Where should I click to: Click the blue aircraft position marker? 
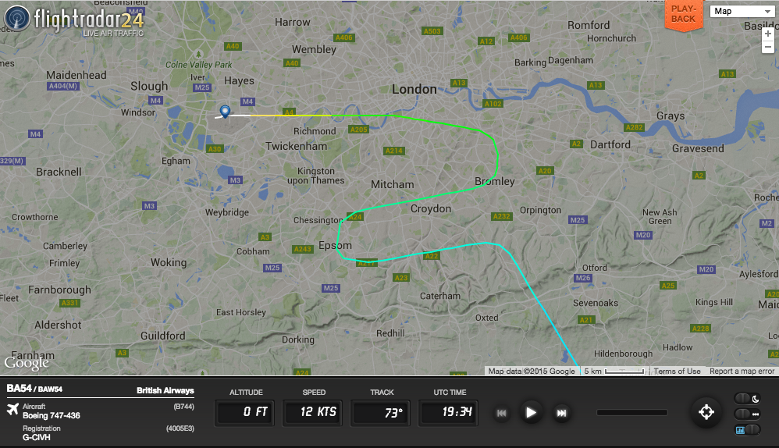pos(225,111)
